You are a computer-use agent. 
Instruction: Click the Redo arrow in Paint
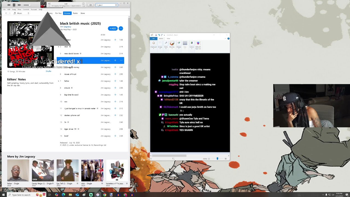click(162, 35)
